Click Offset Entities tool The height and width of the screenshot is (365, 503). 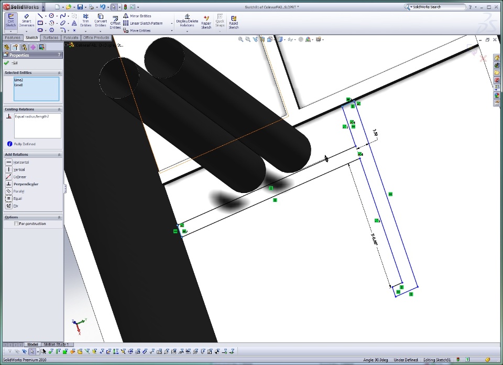coord(115,23)
